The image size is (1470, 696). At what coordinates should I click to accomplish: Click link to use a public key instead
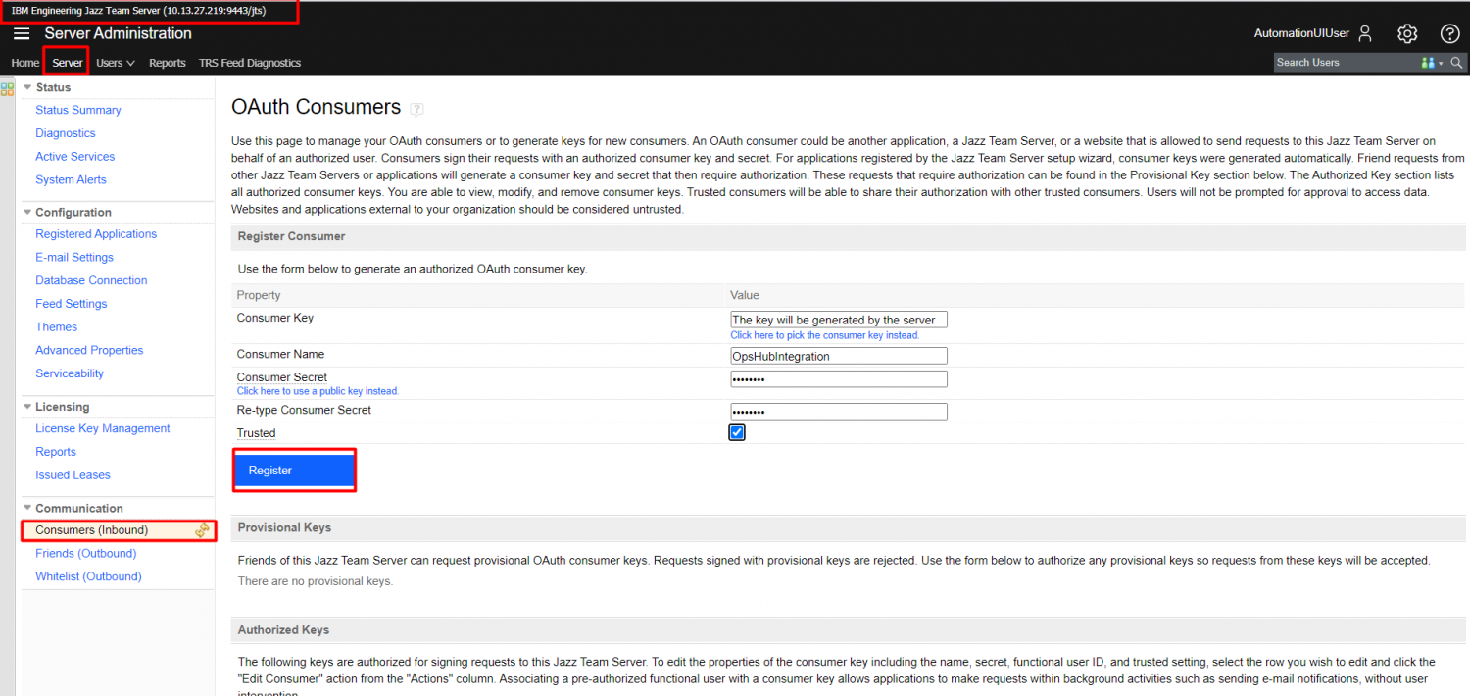(318, 391)
